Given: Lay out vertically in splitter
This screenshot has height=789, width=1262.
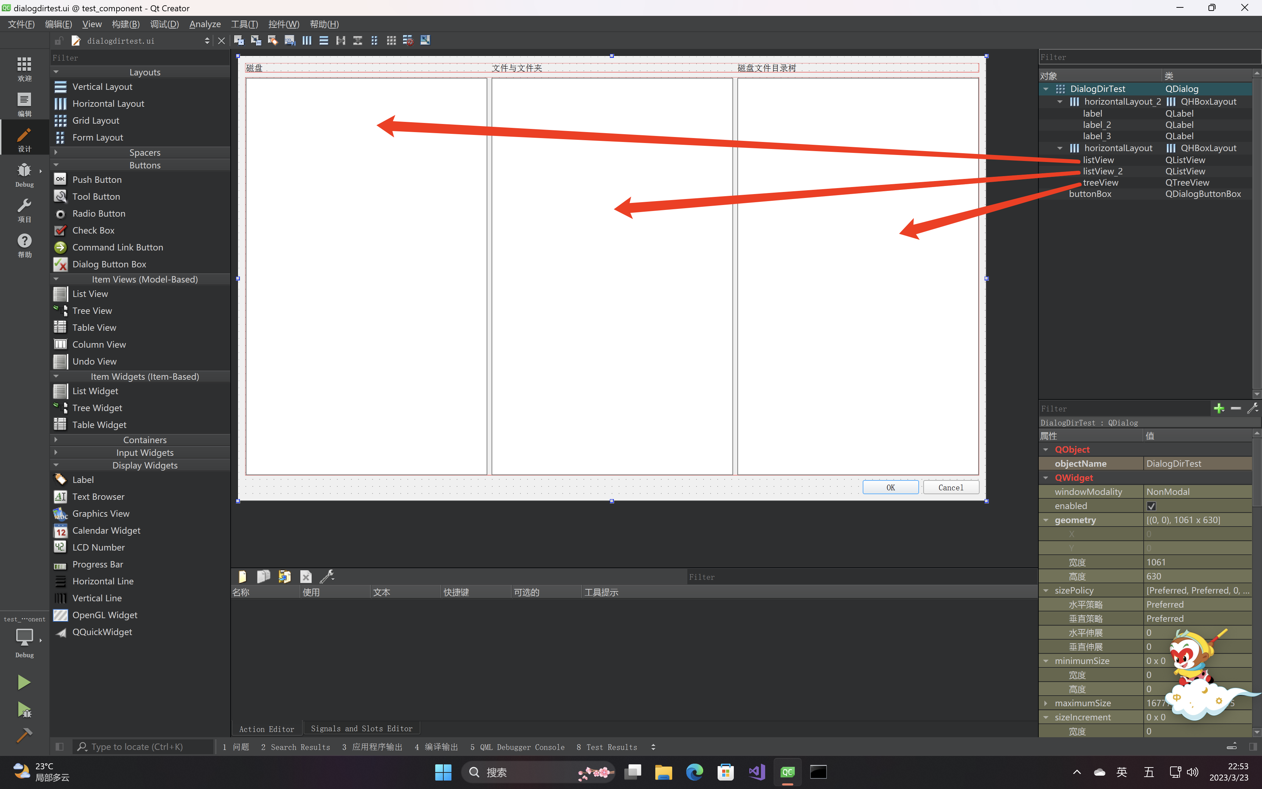Looking at the screenshot, I should point(357,40).
